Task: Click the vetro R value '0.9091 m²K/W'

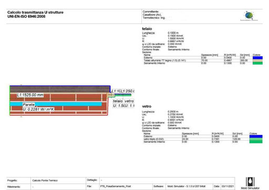Action: pyautogui.click(x=175, y=120)
